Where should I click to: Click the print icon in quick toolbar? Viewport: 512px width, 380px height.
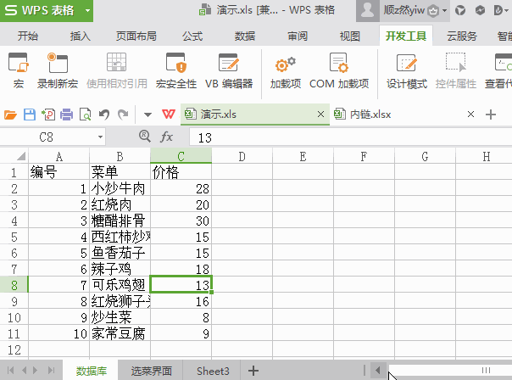[66, 115]
